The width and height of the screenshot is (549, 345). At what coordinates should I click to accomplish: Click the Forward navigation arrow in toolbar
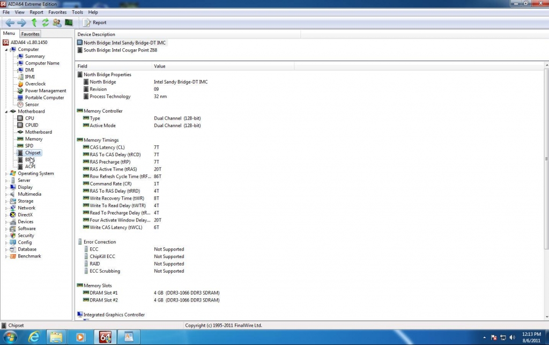click(21, 23)
